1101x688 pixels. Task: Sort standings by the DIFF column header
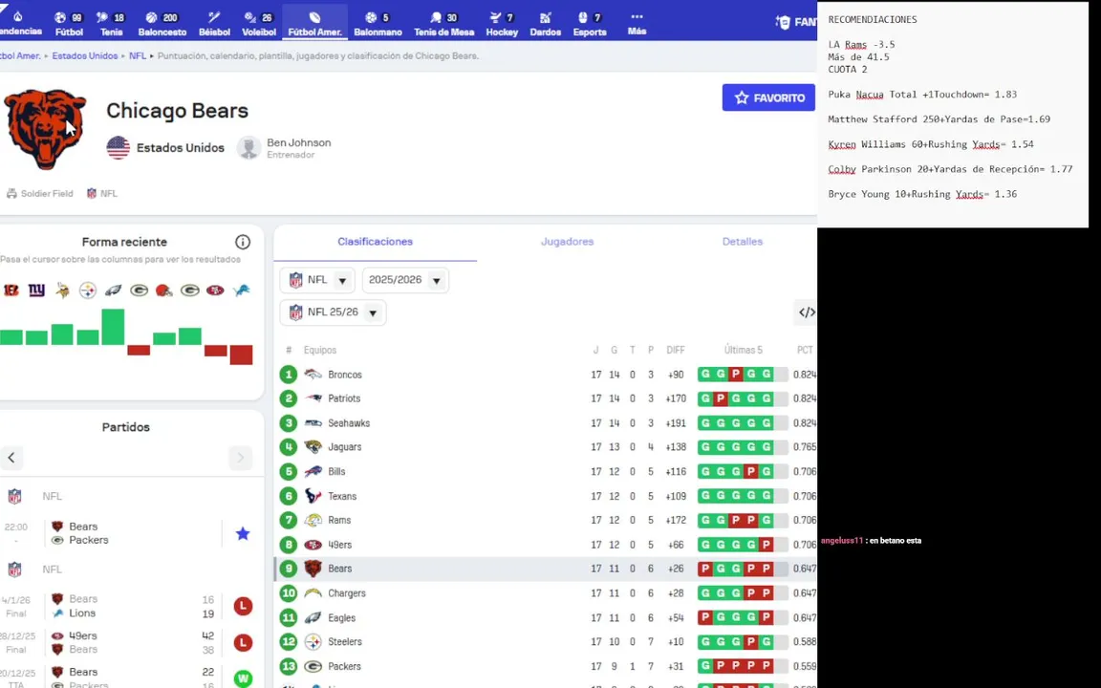tap(676, 350)
